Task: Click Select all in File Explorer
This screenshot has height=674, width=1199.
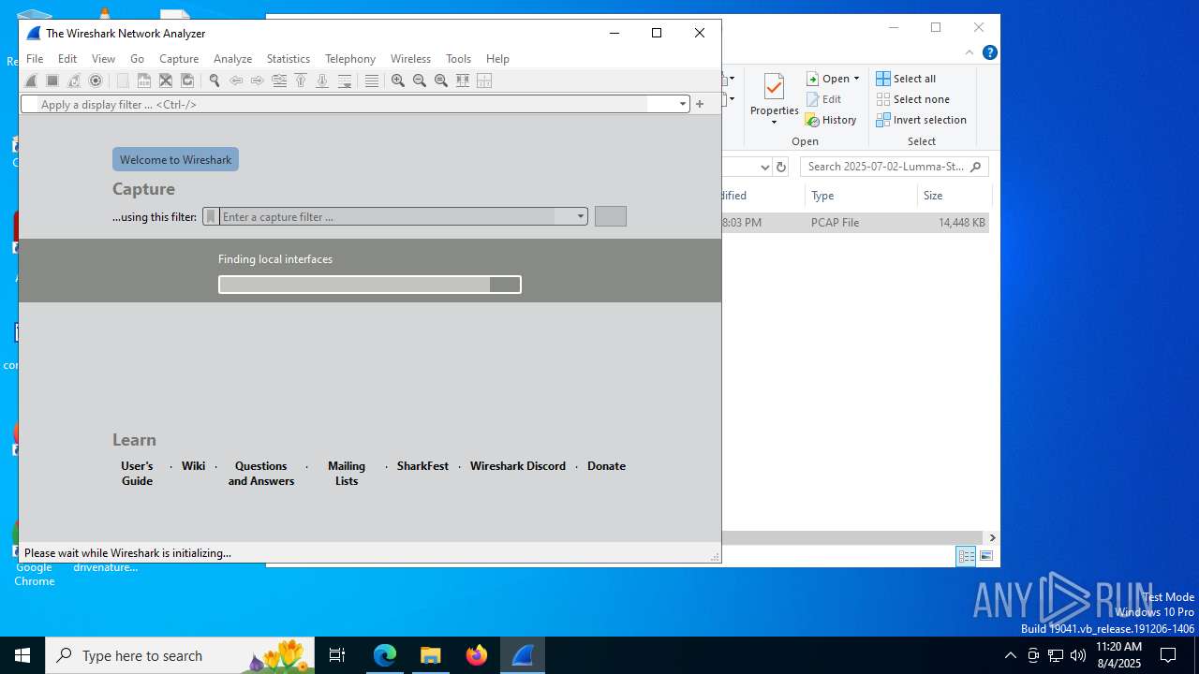Action: tap(906, 79)
